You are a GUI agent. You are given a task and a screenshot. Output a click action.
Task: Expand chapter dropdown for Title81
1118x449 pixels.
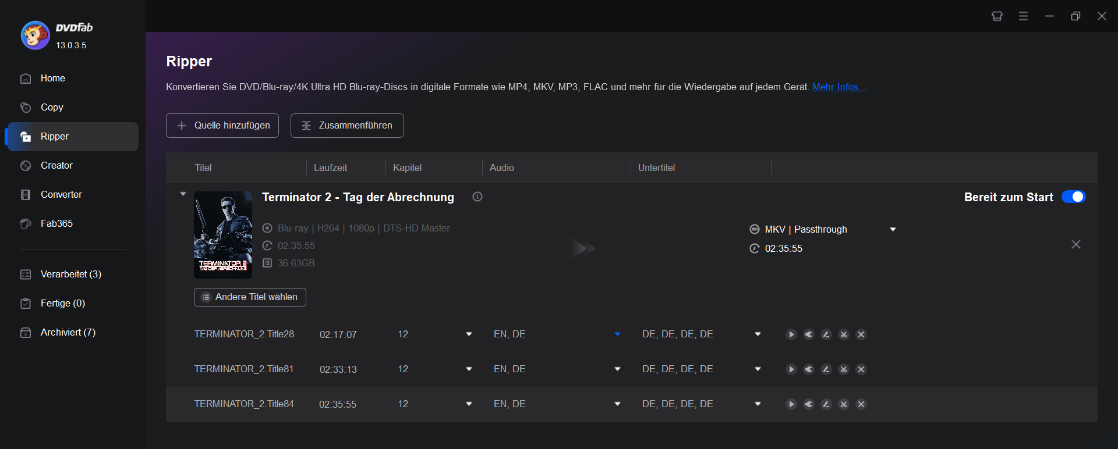pyautogui.click(x=469, y=369)
